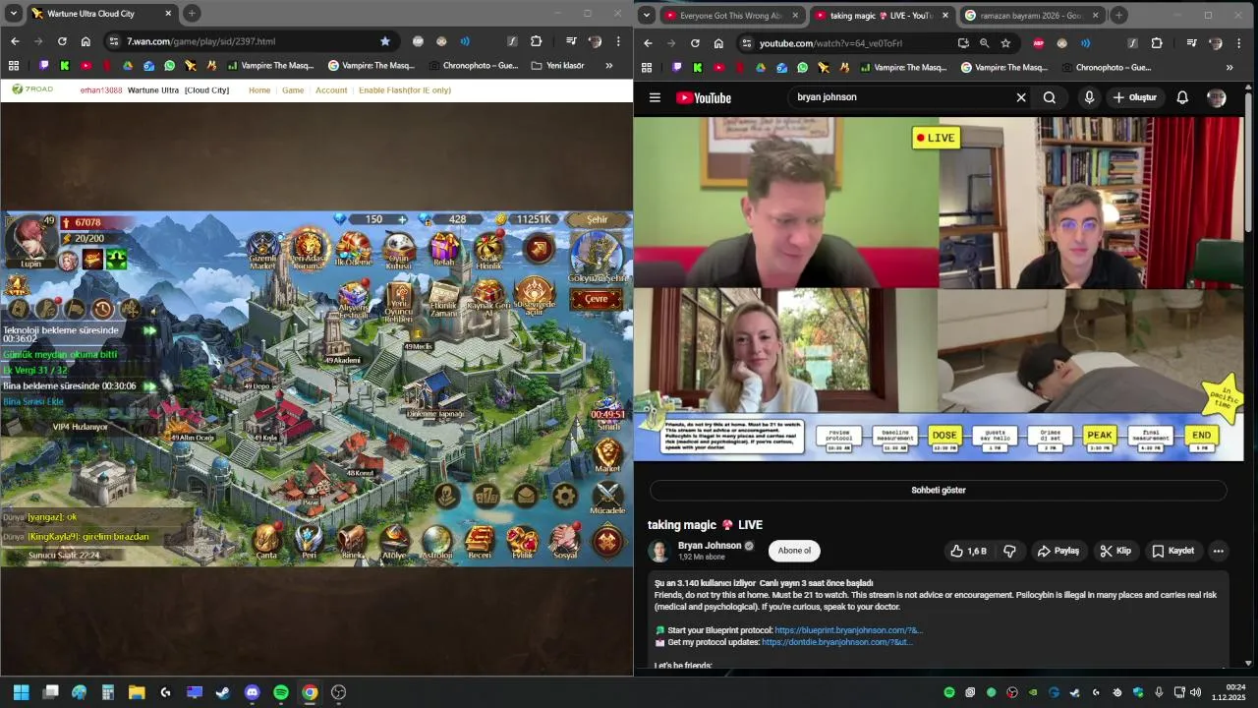
Task: Open the game Market lion shield icon
Action: [x=608, y=454]
